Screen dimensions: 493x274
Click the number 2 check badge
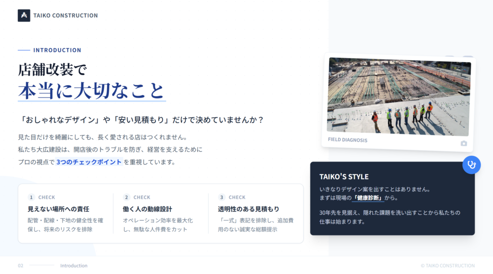[127, 197]
